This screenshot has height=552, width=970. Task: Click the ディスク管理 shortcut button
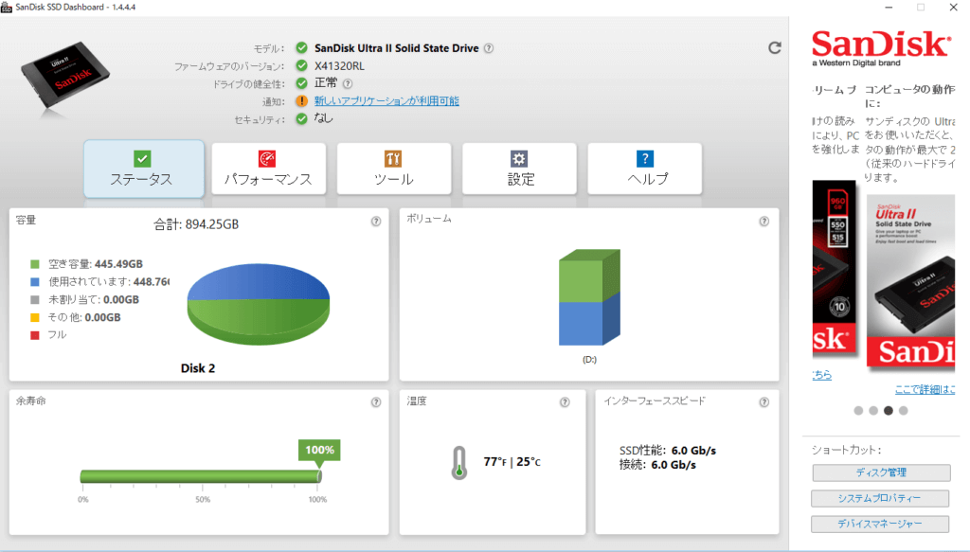tap(881, 472)
